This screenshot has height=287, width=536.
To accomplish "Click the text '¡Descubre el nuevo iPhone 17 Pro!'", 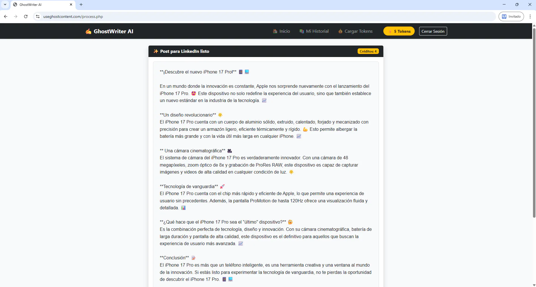I will [198, 72].
